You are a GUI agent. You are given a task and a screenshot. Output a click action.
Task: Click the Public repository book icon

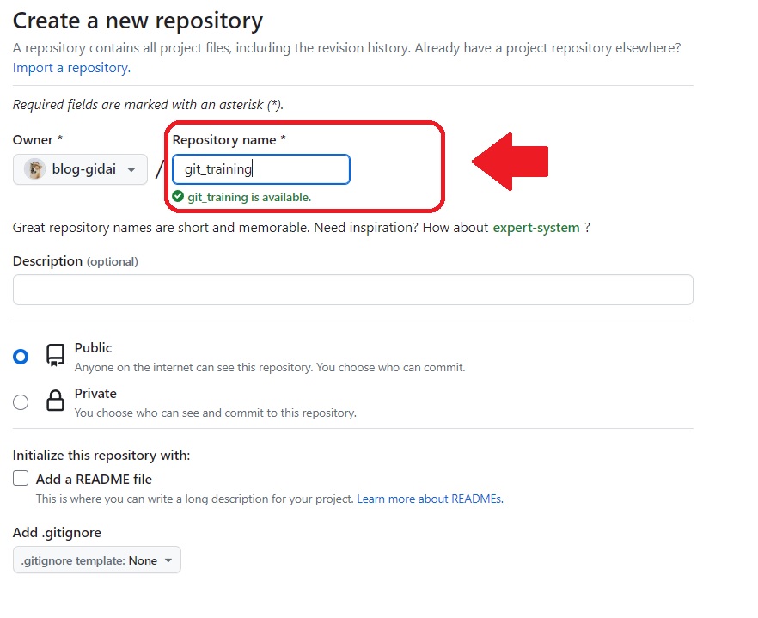[x=56, y=356]
